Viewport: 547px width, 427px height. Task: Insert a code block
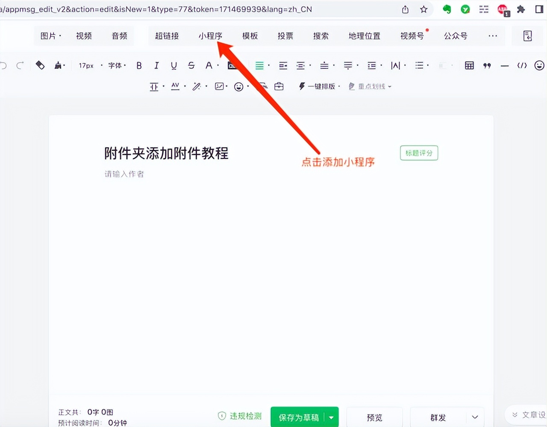522,65
